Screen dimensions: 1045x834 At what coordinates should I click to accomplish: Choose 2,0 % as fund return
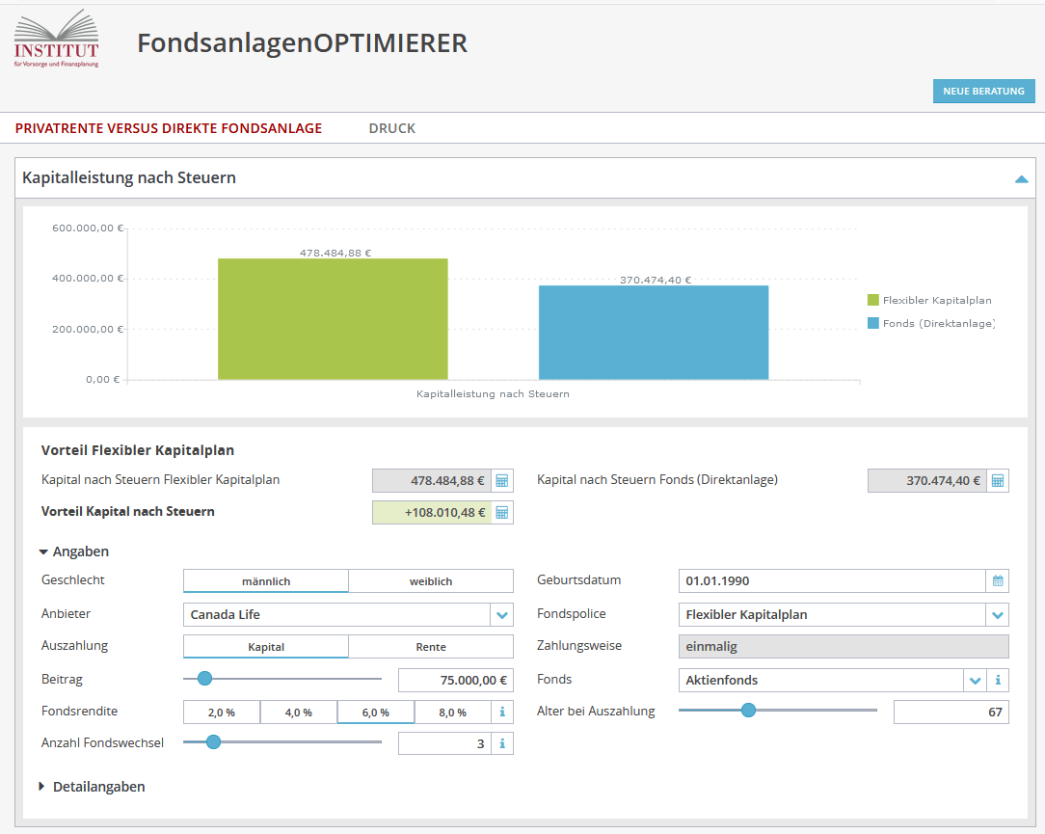coord(221,712)
